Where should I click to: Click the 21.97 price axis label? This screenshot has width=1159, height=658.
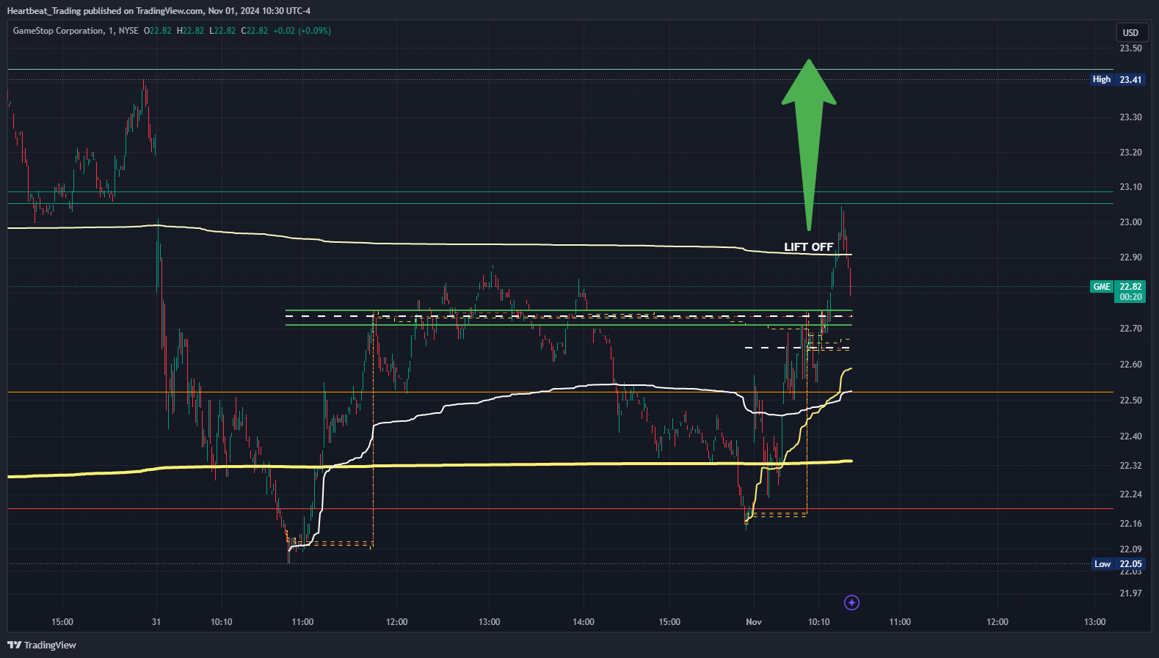point(1130,593)
